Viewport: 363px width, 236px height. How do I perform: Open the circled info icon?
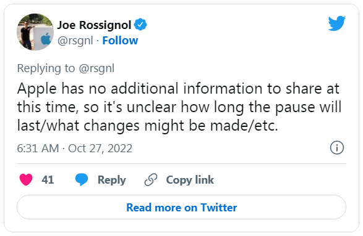pos(337,148)
